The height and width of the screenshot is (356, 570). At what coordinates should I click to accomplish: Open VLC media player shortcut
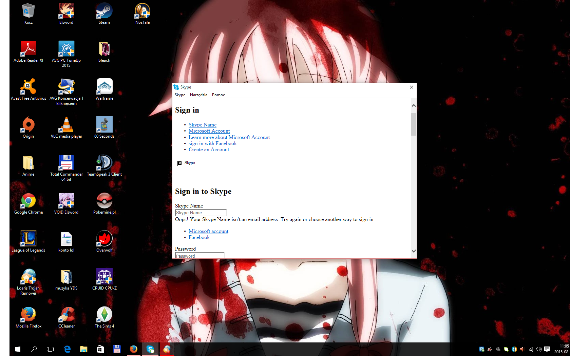pos(66,127)
